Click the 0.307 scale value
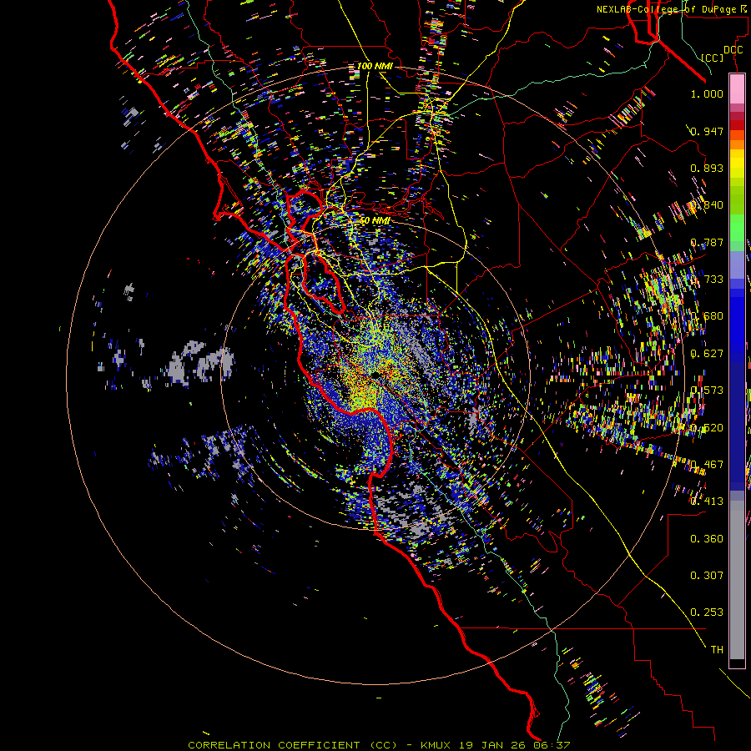The width and height of the screenshot is (751, 751). [707, 576]
